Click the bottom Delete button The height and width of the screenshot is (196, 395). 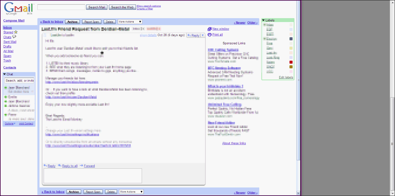111,192
